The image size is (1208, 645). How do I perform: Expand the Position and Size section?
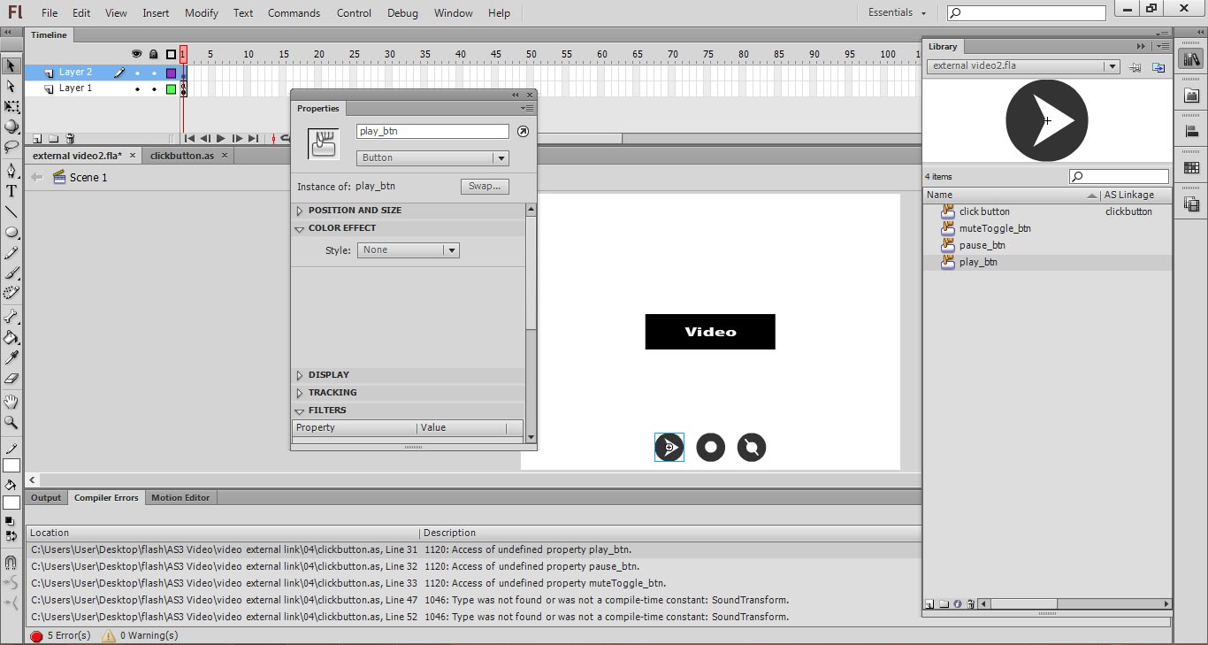click(300, 211)
